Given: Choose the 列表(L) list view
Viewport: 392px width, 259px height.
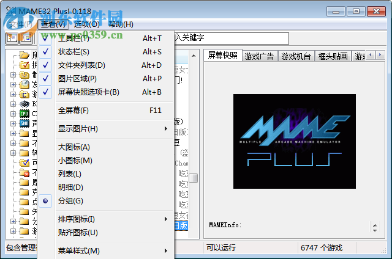Looking at the screenshot, I should coord(106,174).
